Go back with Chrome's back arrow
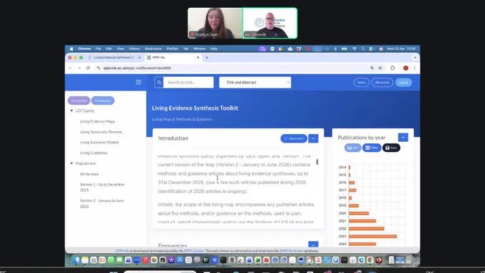 click(70, 68)
